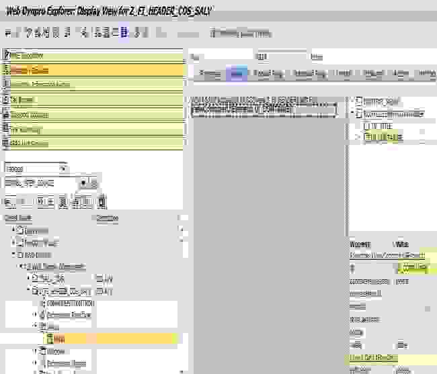Expand the Component Interface tree node

(34, 314)
